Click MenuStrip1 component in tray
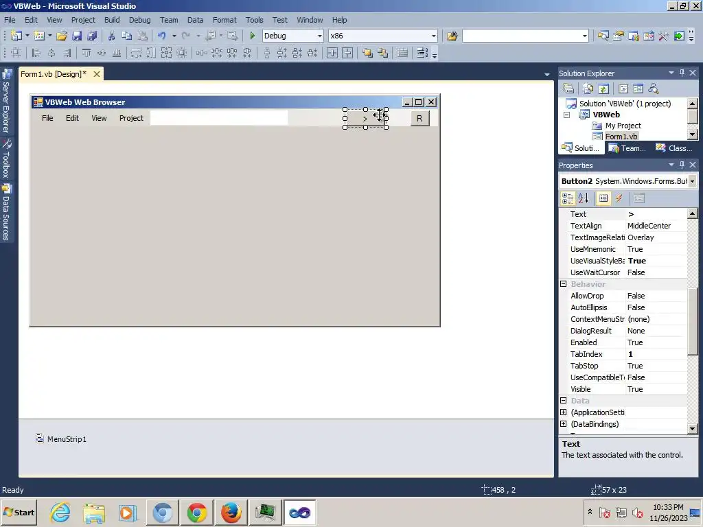The width and height of the screenshot is (703, 527). click(x=61, y=438)
